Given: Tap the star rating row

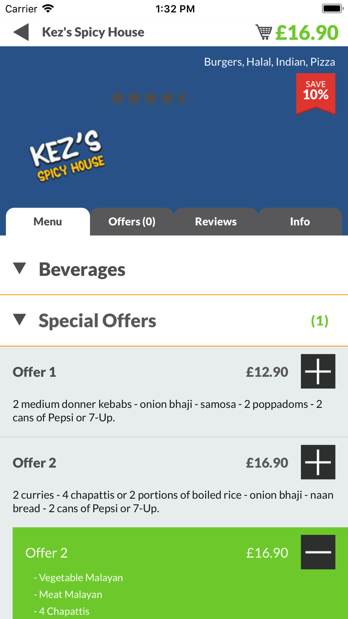Looking at the screenshot, I should (150, 98).
